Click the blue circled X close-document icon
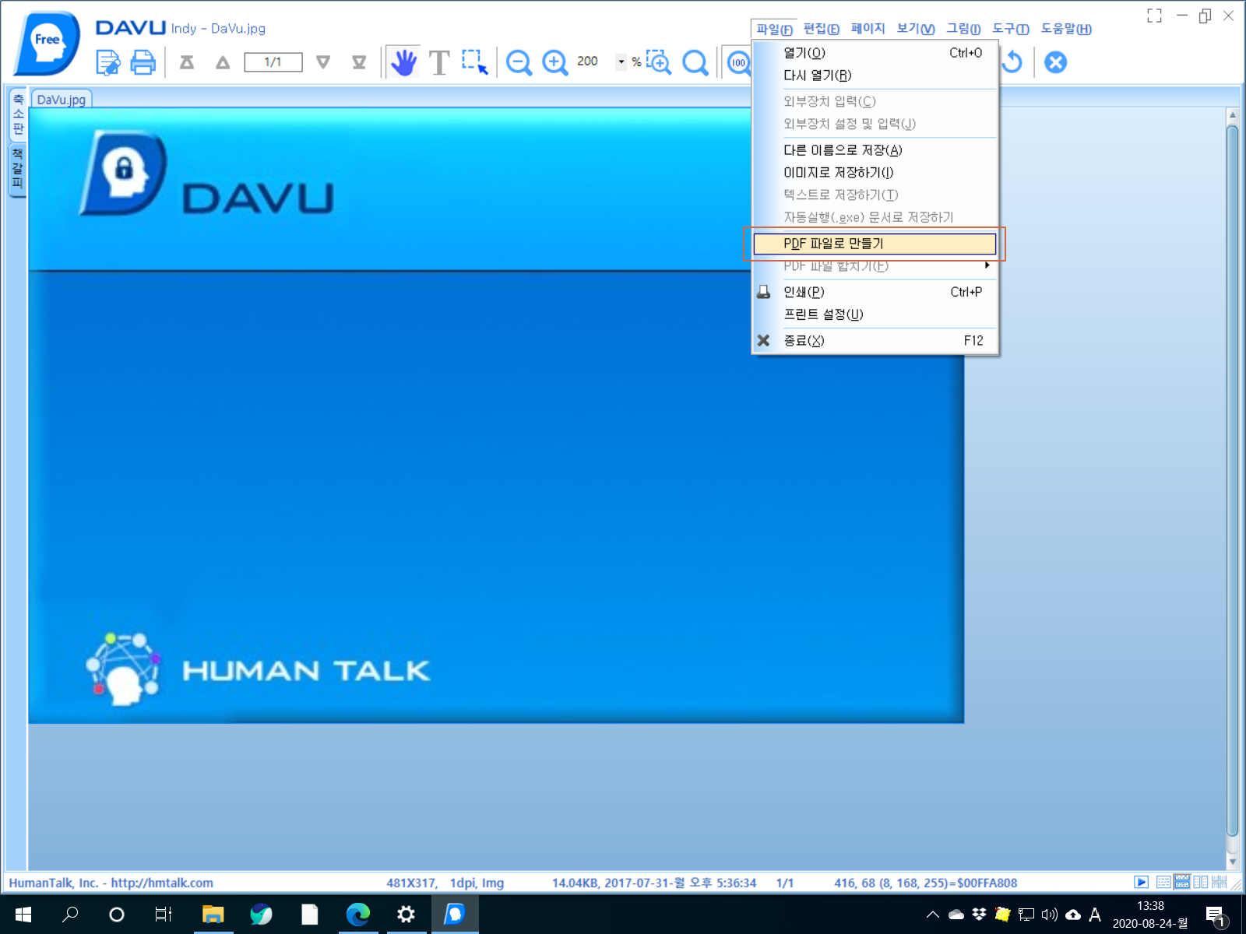The height and width of the screenshot is (934, 1246). click(x=1055, y=62)
